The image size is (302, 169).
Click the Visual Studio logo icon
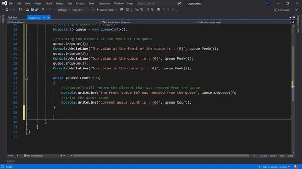pyautogui.click(x=4, y=3)
